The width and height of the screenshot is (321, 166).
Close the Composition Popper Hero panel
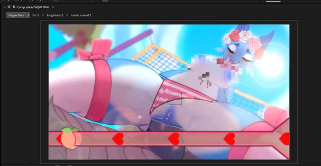pyautogui.click(x=4, y=7)
